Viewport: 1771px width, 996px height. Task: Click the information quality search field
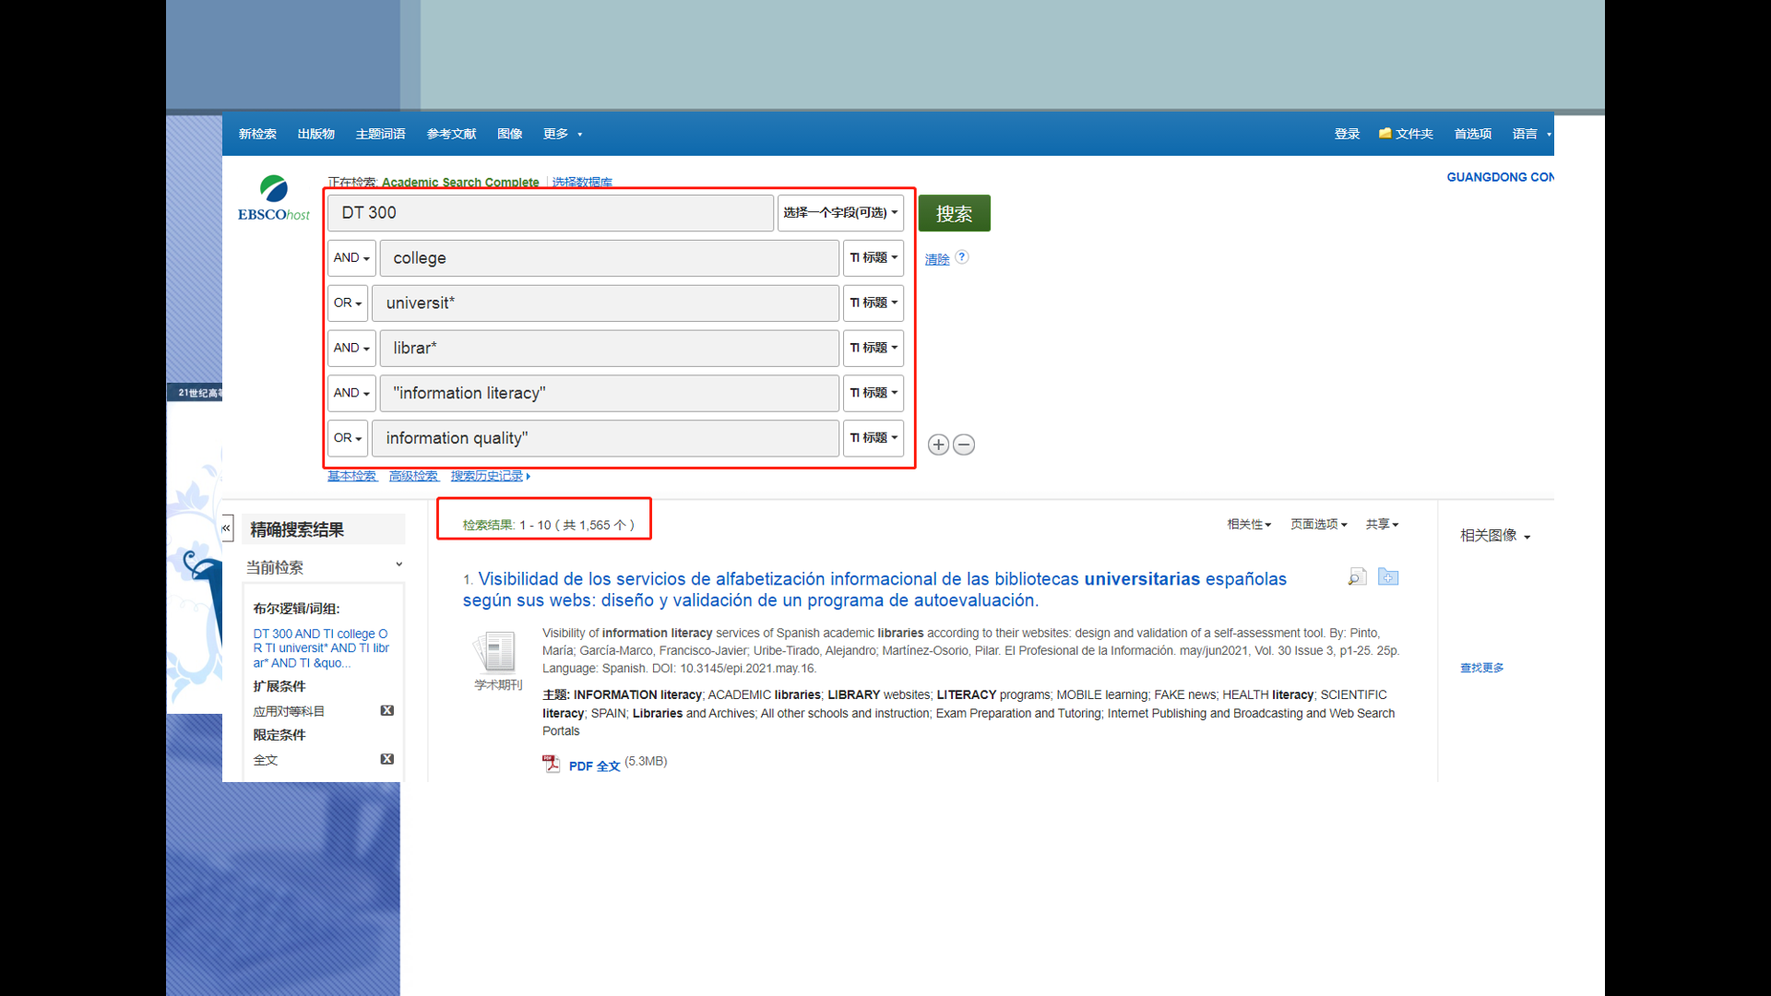pyautogui.click(x=605, y=438)
